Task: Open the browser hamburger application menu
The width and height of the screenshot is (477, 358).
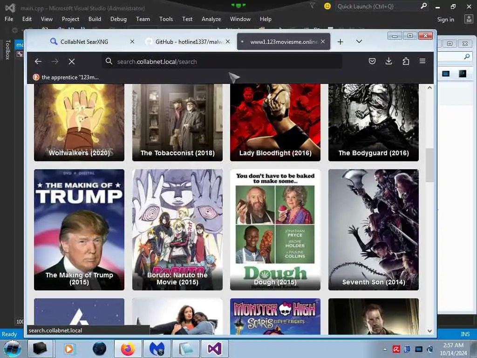Action: point(422,61)
